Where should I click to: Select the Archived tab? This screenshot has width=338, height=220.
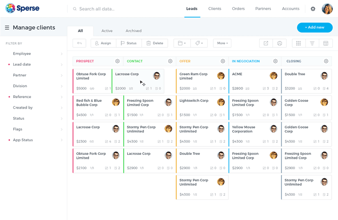click(133, 31)
